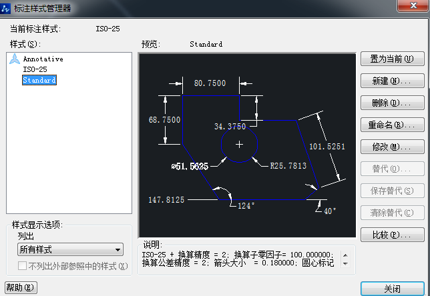Open 修改(M) to modify the style

(x=392, y=147)
